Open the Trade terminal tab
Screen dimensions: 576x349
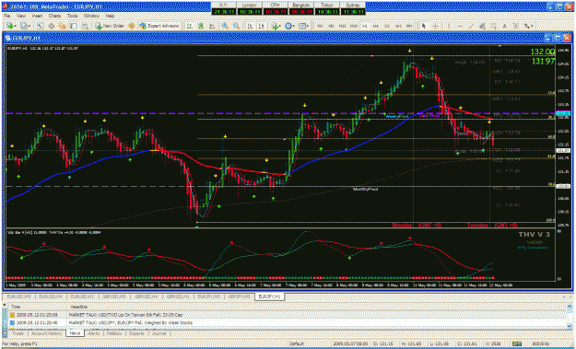pyautogui.click(x=18, y=333)
